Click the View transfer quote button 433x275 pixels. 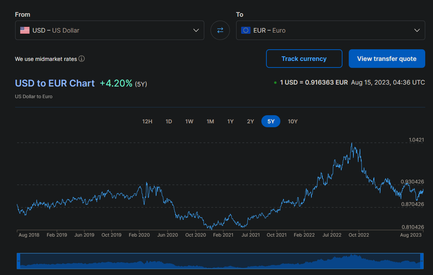coord(387,59)
